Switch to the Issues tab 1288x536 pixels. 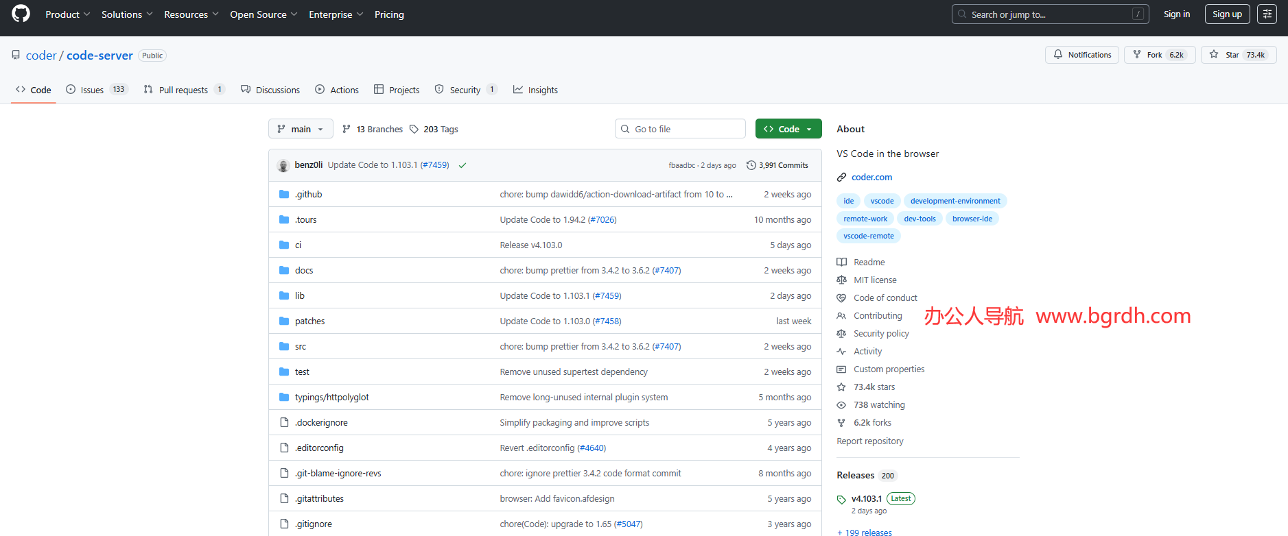coord(92,90)
